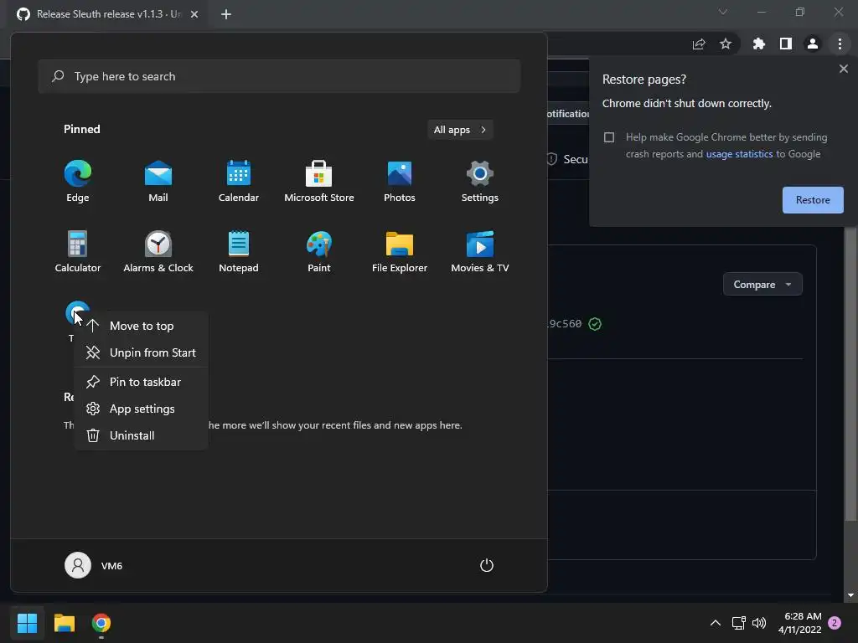Open Settings from pinned apps
Image resolution: width=858 pixels, height=643 pixels.
tap(480, 182)
